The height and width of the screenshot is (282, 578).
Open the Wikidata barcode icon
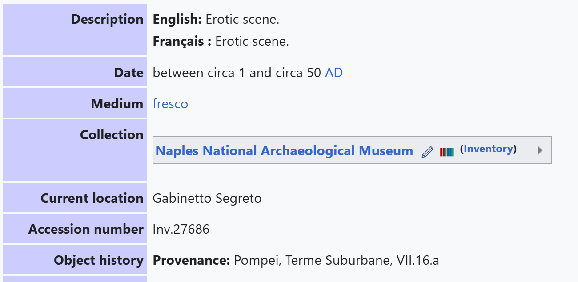click(446, 152)
